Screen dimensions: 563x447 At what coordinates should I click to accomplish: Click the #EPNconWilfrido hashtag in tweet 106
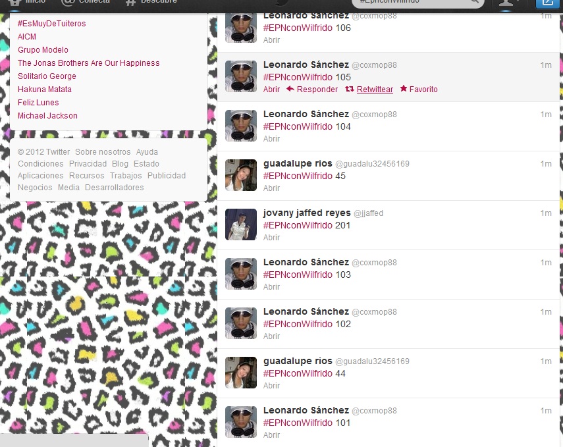coord(298,28)
